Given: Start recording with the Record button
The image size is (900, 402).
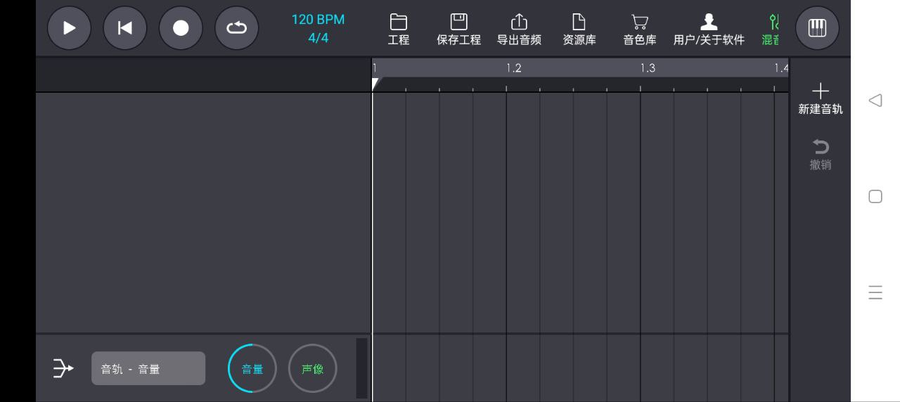Looking at the screenshot, I should coord(181,28).
